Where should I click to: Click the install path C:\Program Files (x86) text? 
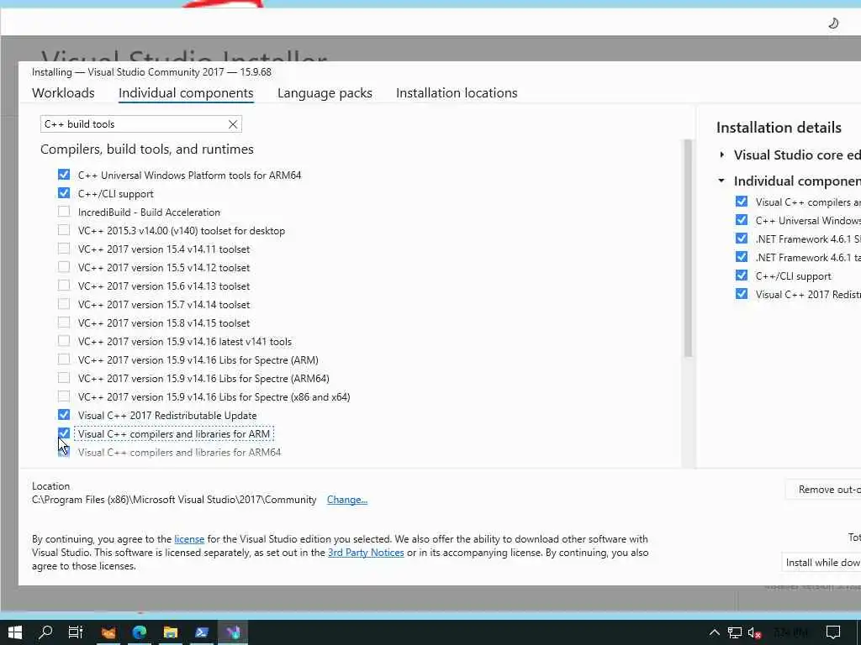click(x=174, y=500)
